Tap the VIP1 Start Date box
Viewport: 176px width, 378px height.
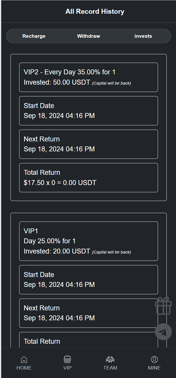[89, 280]
